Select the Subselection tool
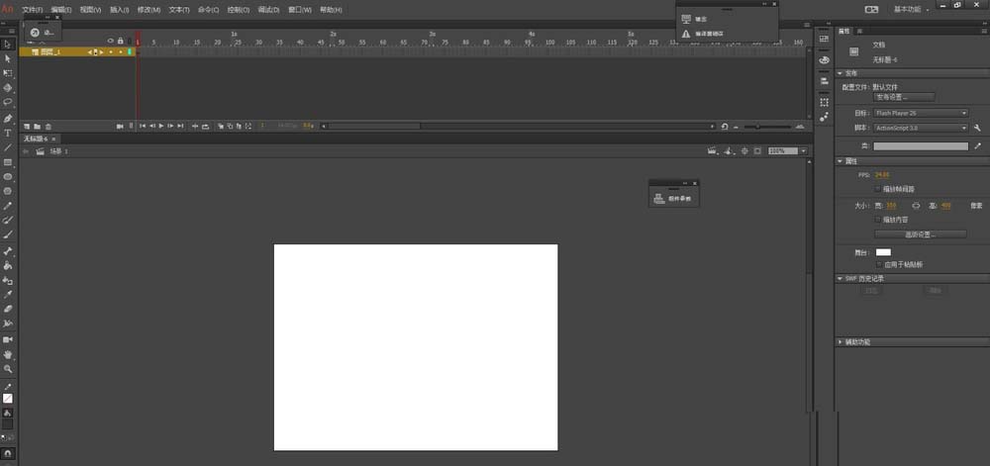Viewport: 990px width, 466px height. pos(8,58)
